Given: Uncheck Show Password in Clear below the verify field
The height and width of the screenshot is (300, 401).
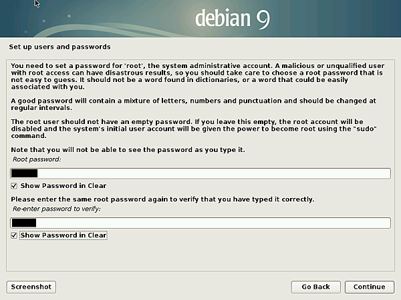Looking at the screenshot, I should click(15, 235).
